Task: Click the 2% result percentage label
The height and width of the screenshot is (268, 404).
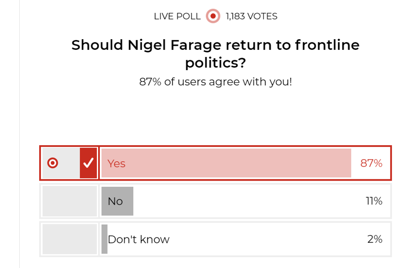Action: click(376, 239)
